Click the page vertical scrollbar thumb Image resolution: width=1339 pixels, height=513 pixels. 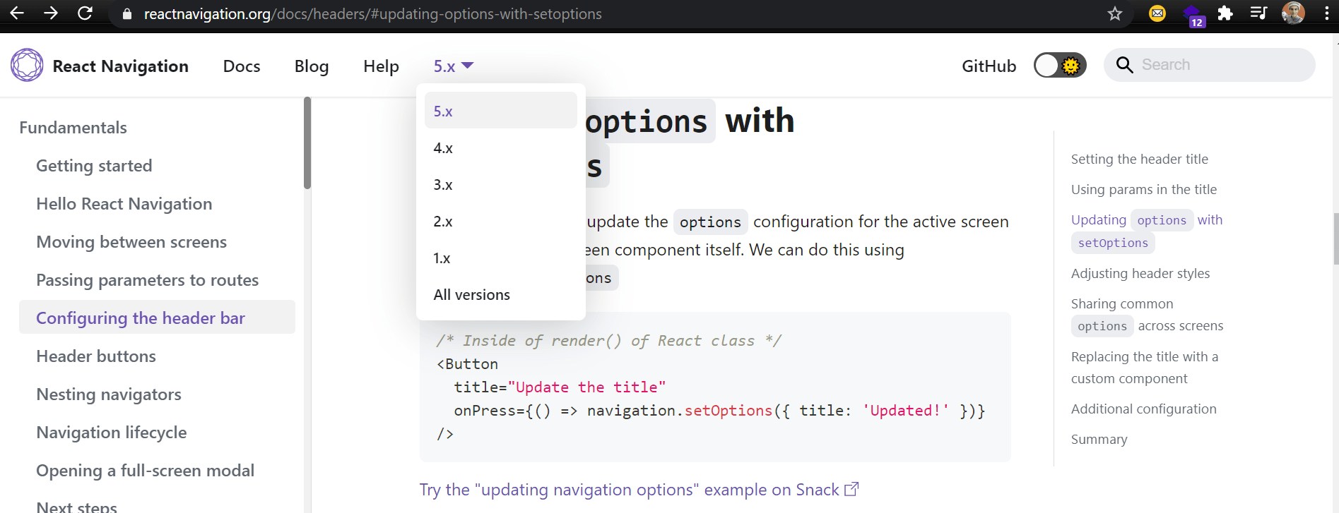point(1335,239)
